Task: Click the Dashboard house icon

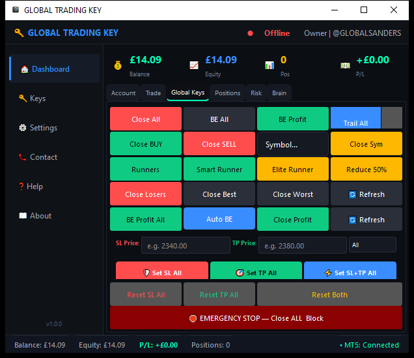Action: point(25,69)
